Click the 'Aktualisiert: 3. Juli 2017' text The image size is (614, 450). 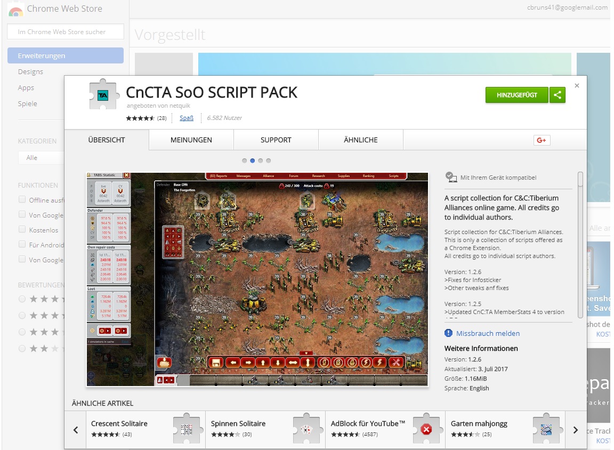(476, 369)
